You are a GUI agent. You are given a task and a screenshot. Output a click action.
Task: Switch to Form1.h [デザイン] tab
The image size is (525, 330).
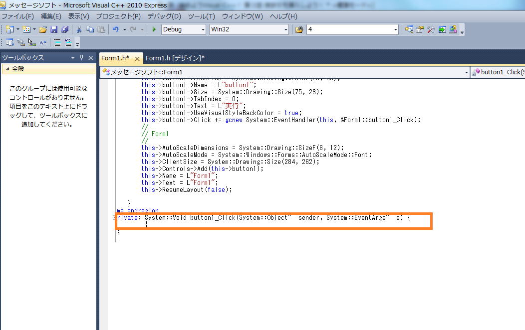pyautogui.click(x=175, y=58)
